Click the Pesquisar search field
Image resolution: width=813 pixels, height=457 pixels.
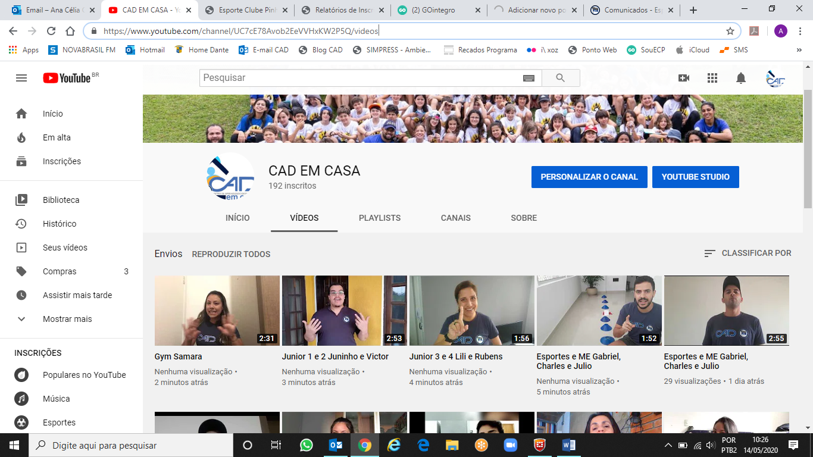(x=360, y=78)
